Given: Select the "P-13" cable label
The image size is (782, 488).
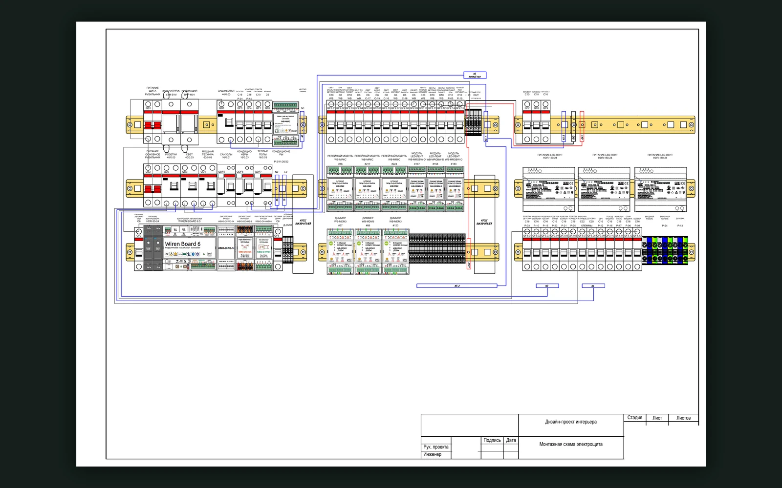Looking at the screenshot, I should click(x=680, y=226).
